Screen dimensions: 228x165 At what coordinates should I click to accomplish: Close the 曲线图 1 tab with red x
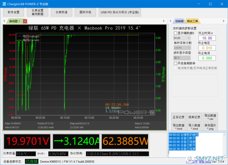[25, 21]
